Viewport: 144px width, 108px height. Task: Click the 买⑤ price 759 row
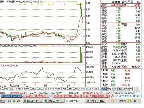pyautogui.click(x=121, y=41)
